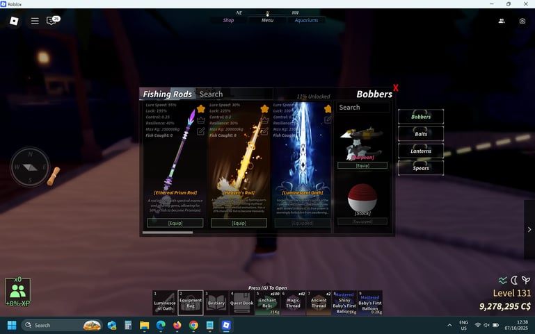Switch to the Baits category

[421, 133]
